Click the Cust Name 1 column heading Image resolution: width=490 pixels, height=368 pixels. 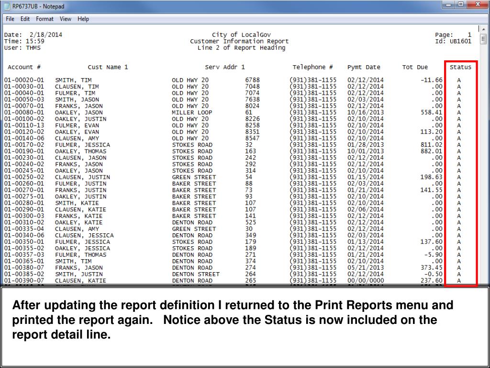pos(108,67)
